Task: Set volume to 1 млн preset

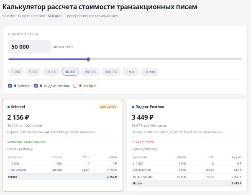Action: (x=131, y=72)
